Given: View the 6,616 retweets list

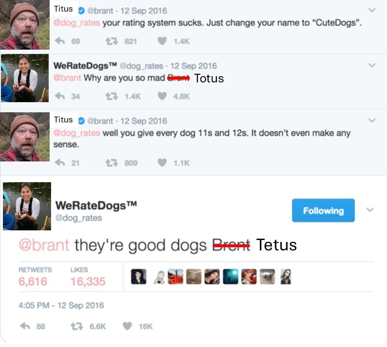Looking at the screenshot, I should click(35, 277).
